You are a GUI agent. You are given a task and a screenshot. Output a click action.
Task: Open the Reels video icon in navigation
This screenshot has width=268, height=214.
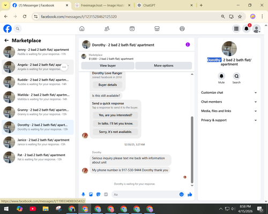(x=132, y=28)
